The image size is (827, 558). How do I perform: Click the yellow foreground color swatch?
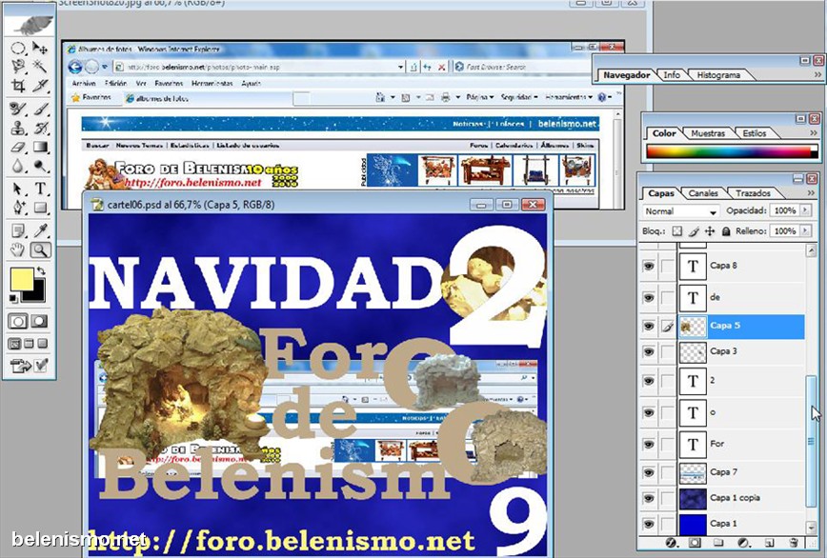click(18, 279)
